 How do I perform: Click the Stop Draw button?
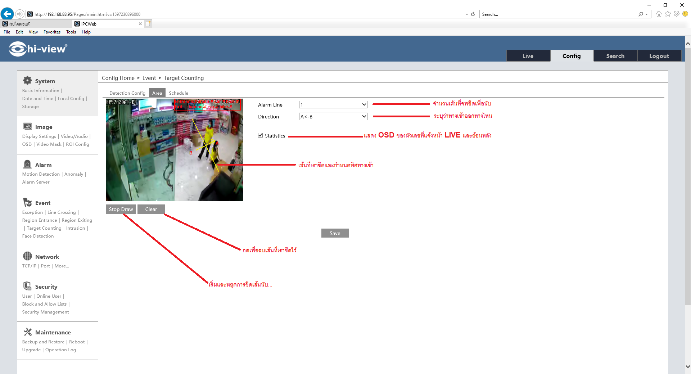(121, 209)
